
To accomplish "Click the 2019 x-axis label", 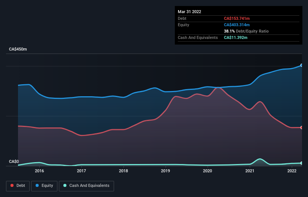I will click(165, 171).
